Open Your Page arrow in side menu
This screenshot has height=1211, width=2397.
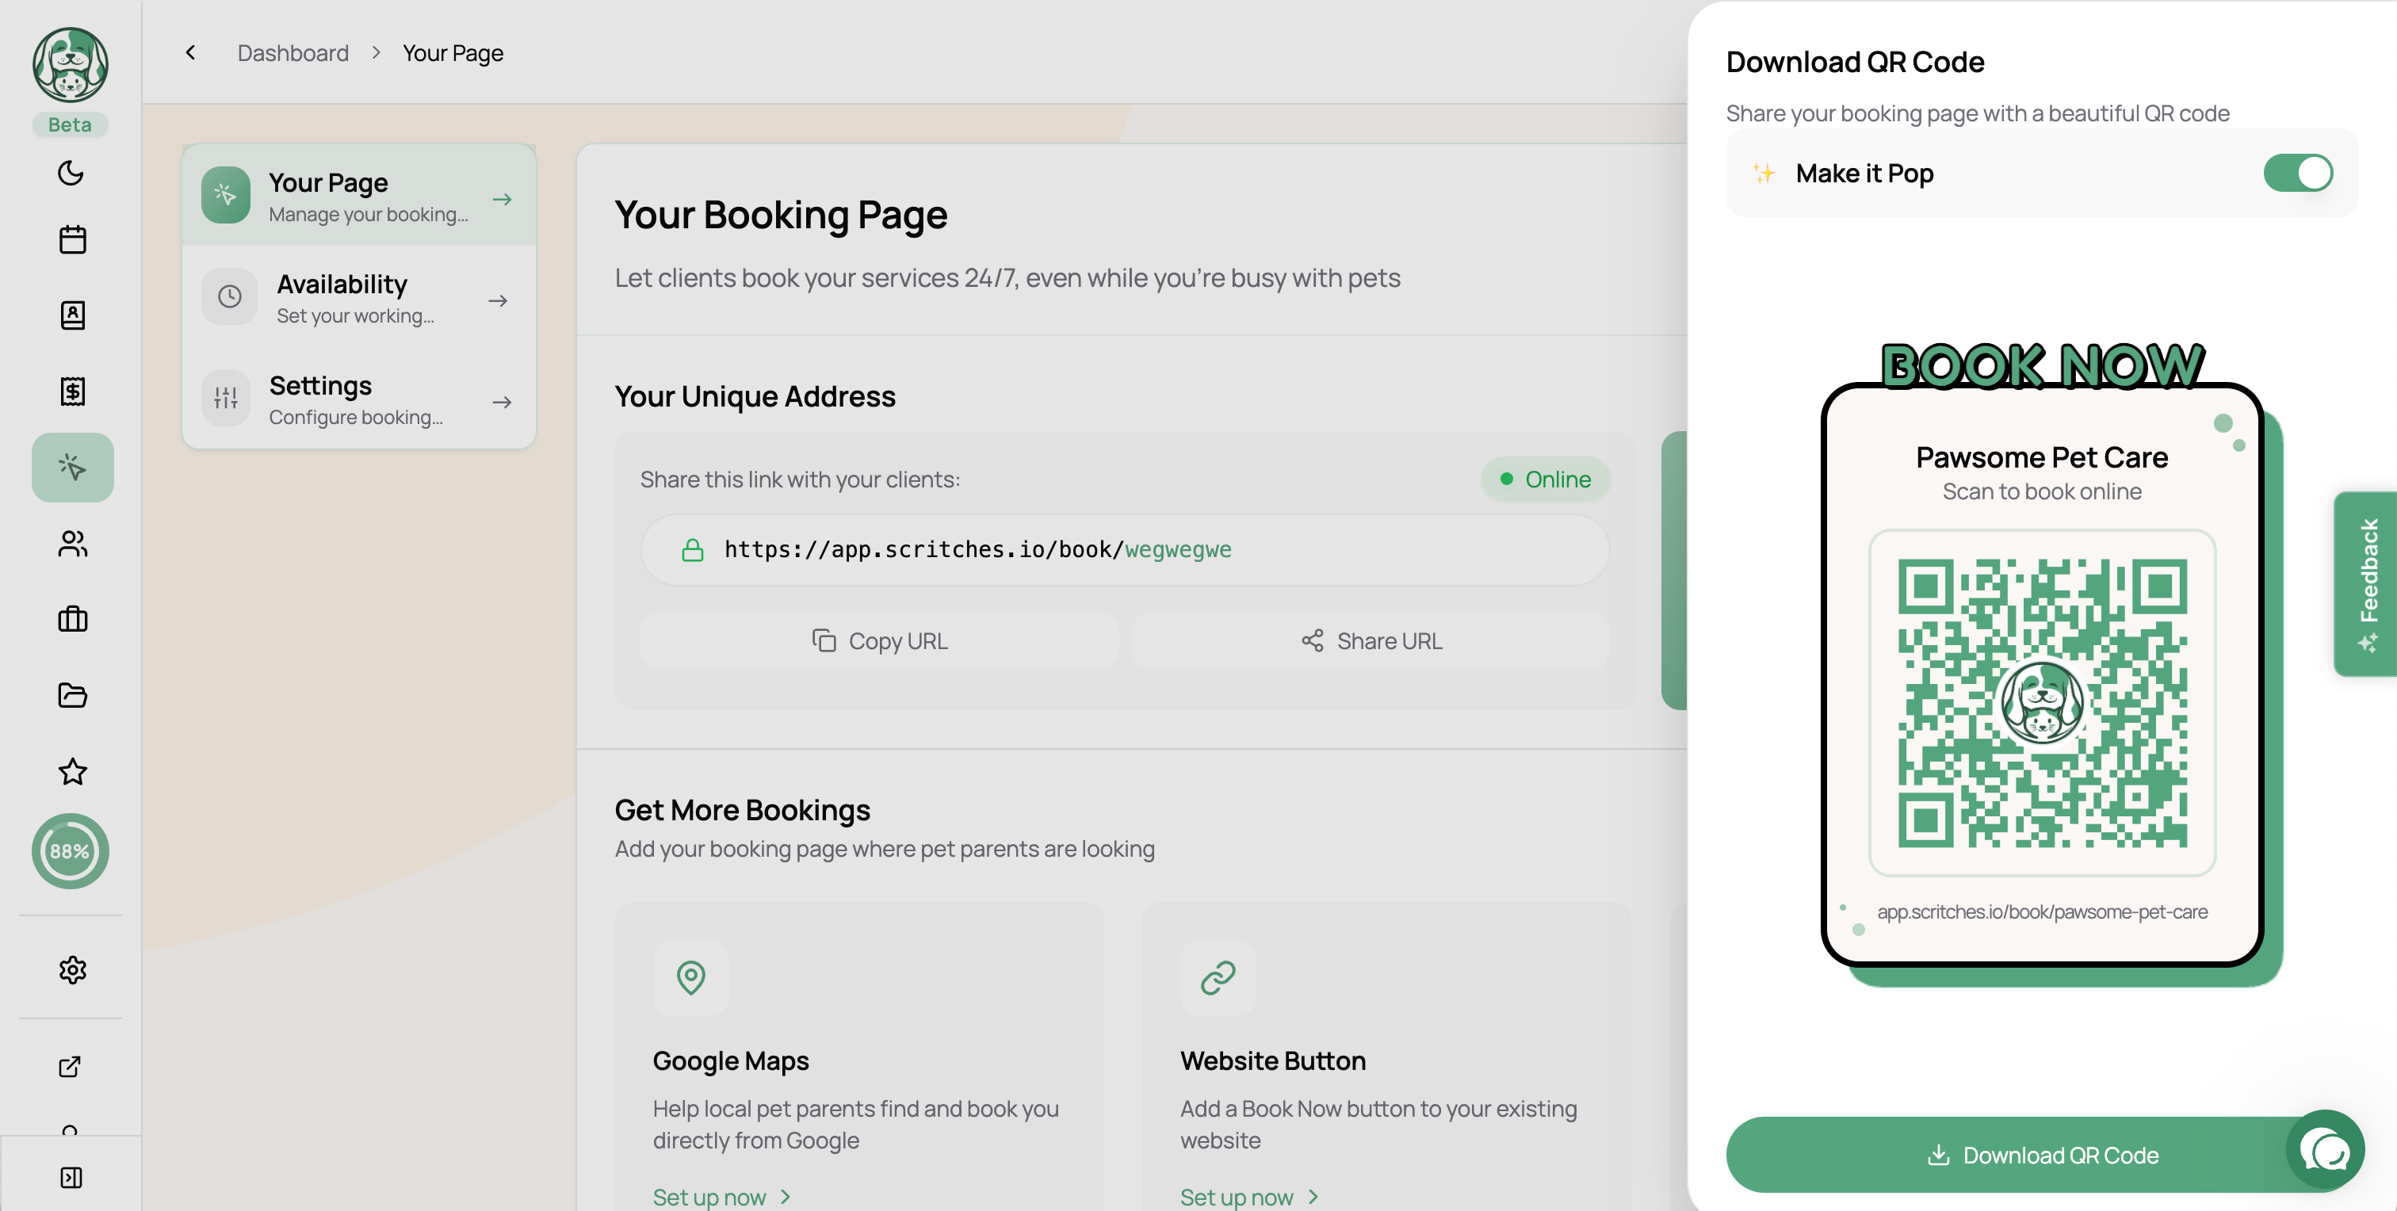[503, 199]
